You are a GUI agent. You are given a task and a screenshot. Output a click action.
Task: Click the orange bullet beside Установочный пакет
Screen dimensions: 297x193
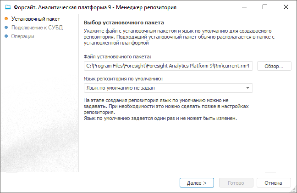(6, 19)
